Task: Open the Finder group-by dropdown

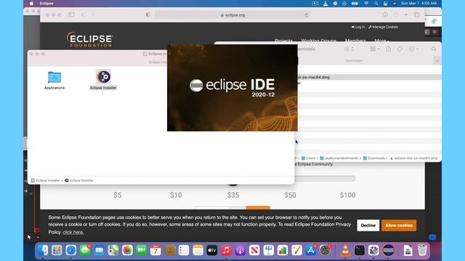Action: coord(375,49)
